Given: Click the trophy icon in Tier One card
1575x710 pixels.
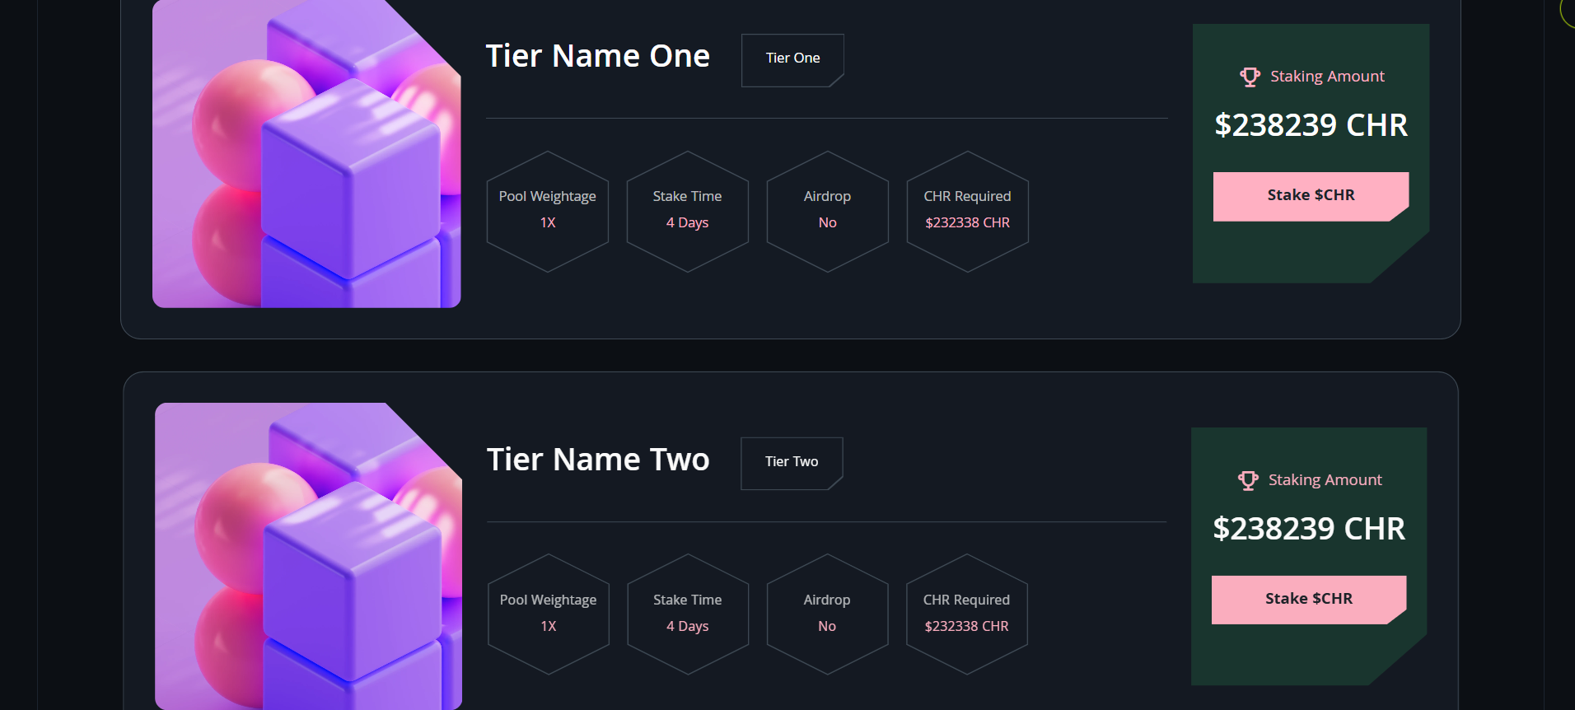Looking at the screenshot, I should (1250, 77).
